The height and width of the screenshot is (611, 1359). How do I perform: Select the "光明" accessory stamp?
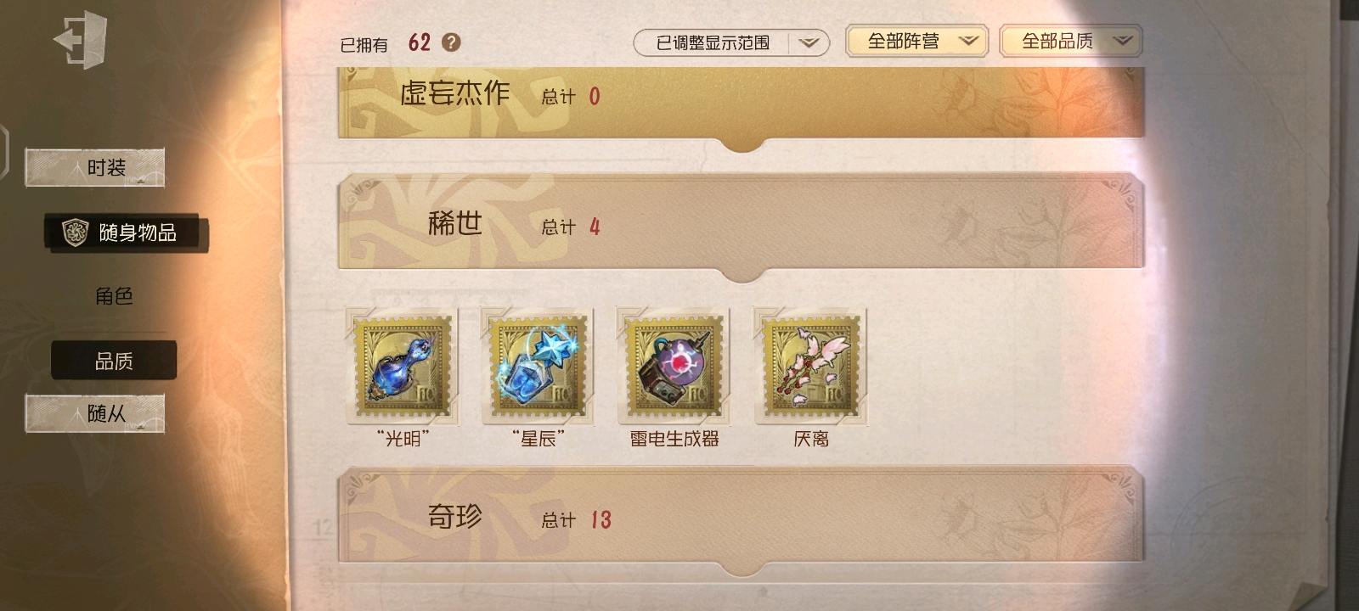tap(403, 366)
